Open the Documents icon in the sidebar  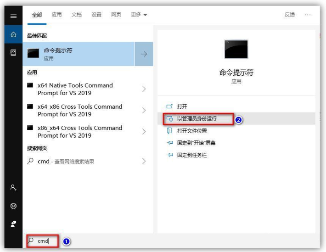pyautogui.click(x=13, y=52)
